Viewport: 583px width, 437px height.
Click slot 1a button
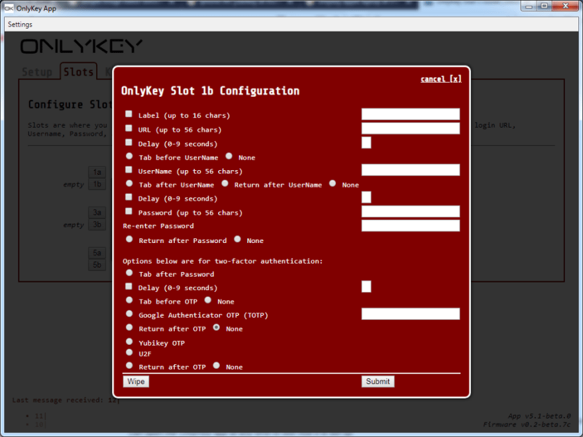pyautogui.click(x=97, y=172)
